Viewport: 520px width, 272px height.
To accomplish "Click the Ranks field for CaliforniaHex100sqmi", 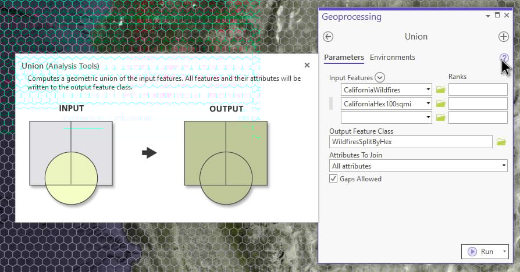I will (x=478, y=103).
